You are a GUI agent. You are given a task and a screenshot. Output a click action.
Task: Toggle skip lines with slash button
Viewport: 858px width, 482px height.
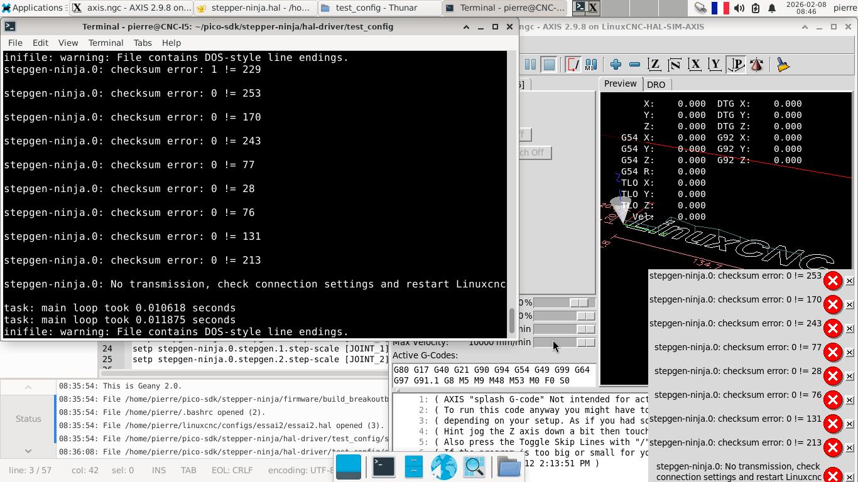[573, 65]
